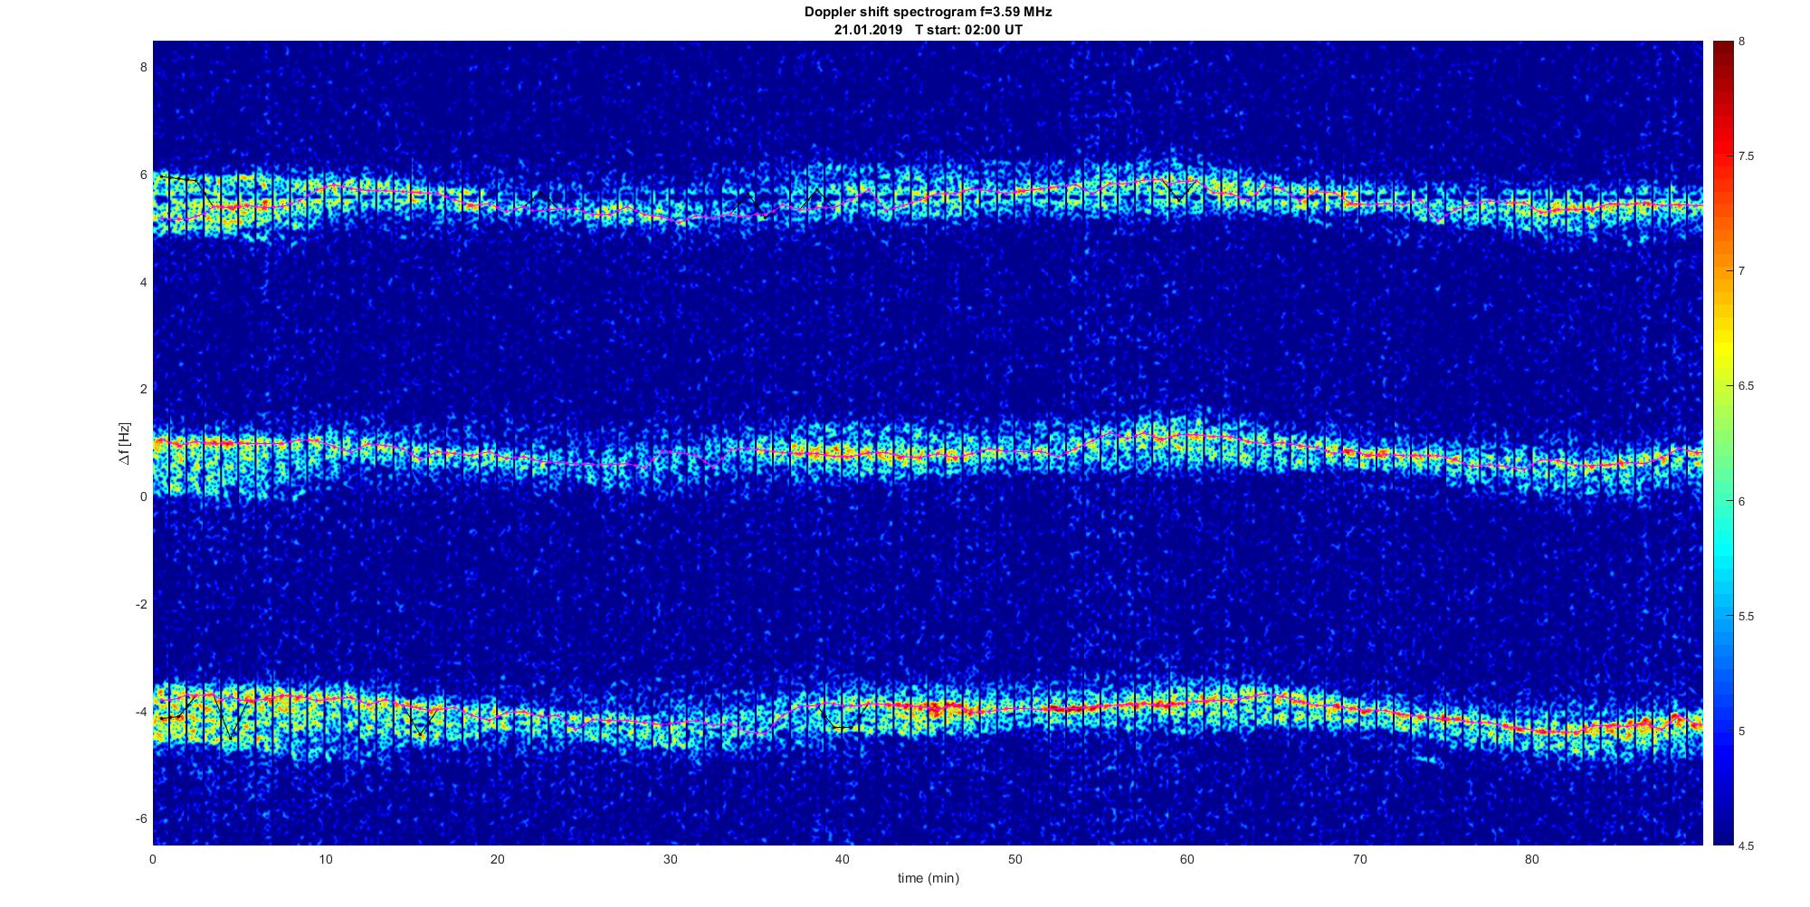This screenshot has height=907, width=1810.
Task: Click the colorbar tick label "6.5"
Action: pyautogui.click(x=1746, y=386)
